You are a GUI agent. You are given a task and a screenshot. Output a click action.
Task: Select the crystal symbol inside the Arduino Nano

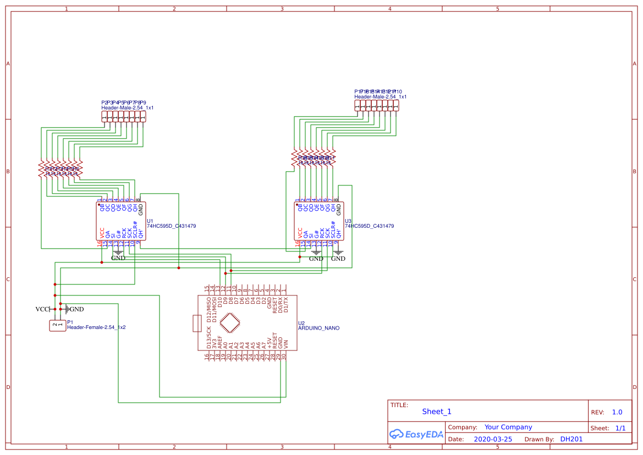click(231, 322)
